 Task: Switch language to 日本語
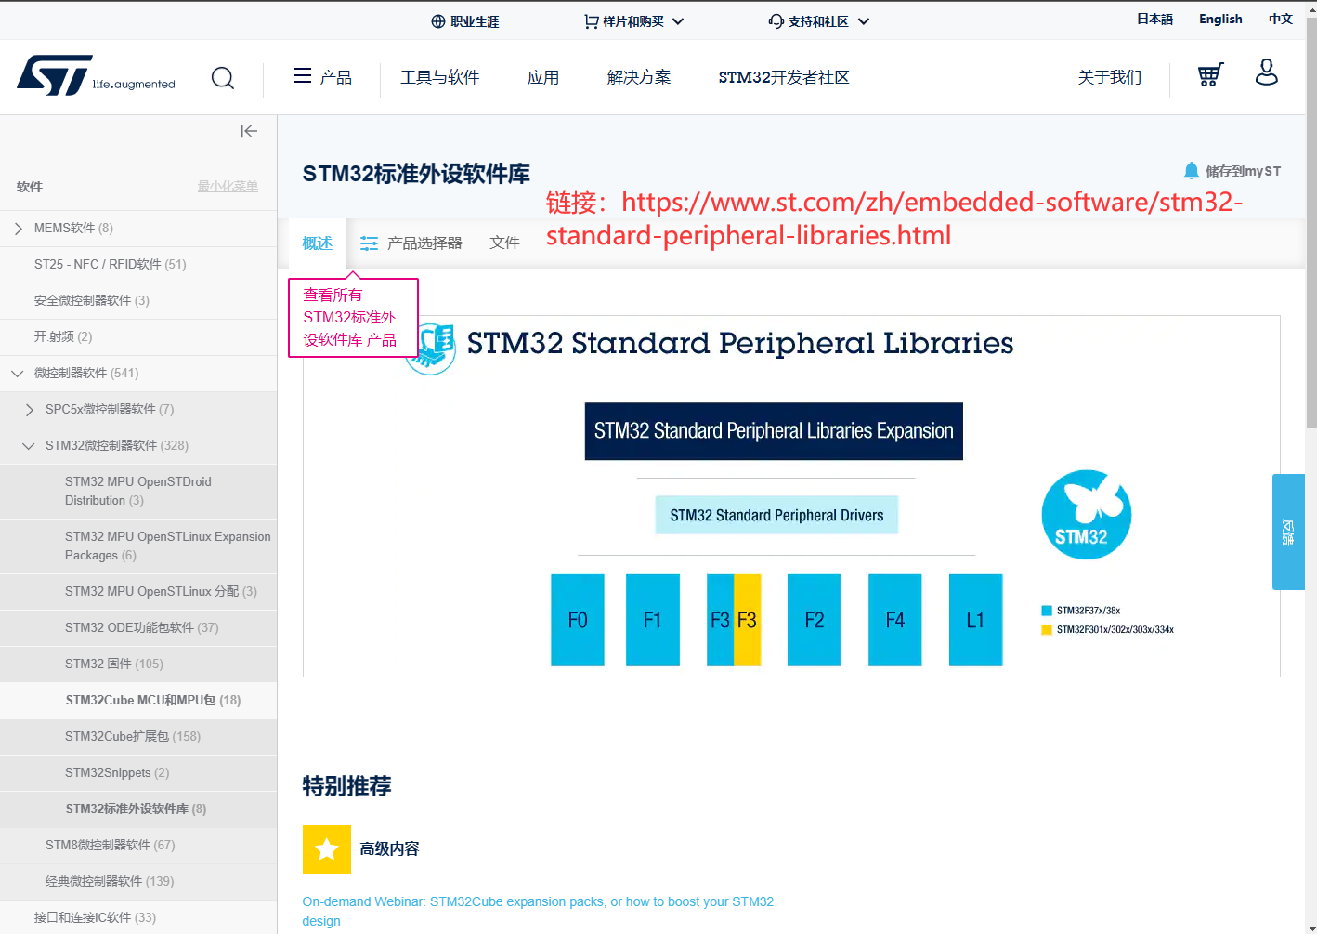click(x=1154, y=20)
